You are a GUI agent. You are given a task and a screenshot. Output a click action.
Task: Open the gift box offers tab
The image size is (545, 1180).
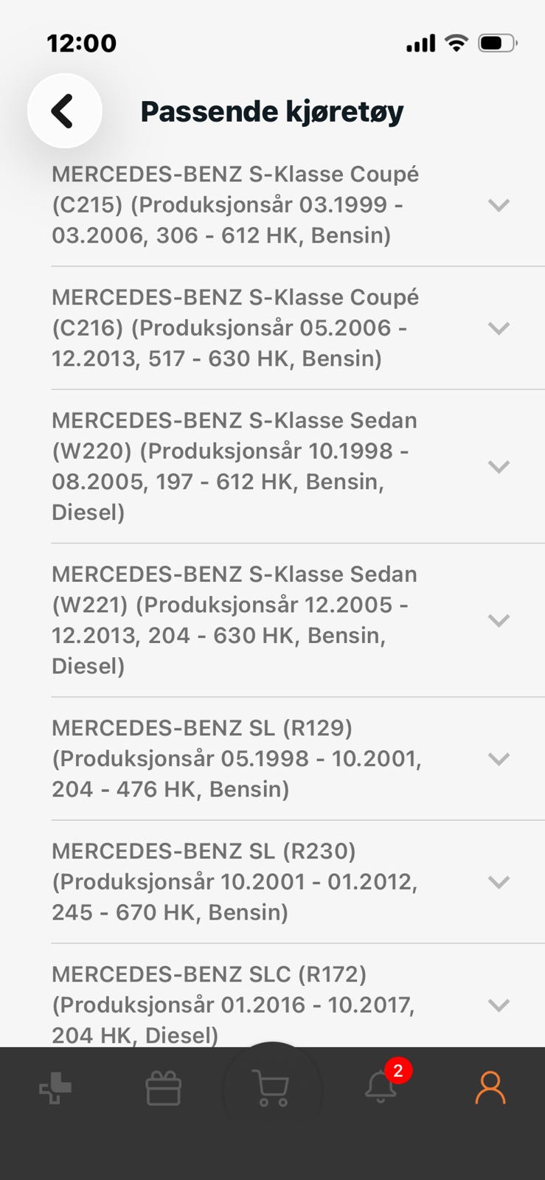(164, 1088)
